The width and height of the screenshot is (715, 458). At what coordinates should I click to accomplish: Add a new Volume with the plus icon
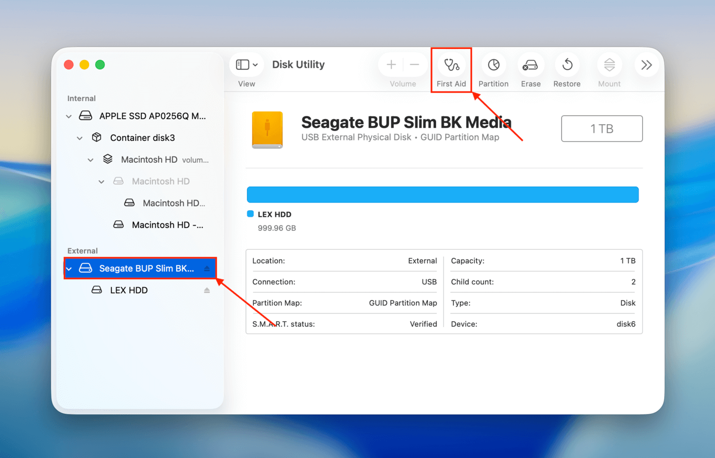coord(391,64)
